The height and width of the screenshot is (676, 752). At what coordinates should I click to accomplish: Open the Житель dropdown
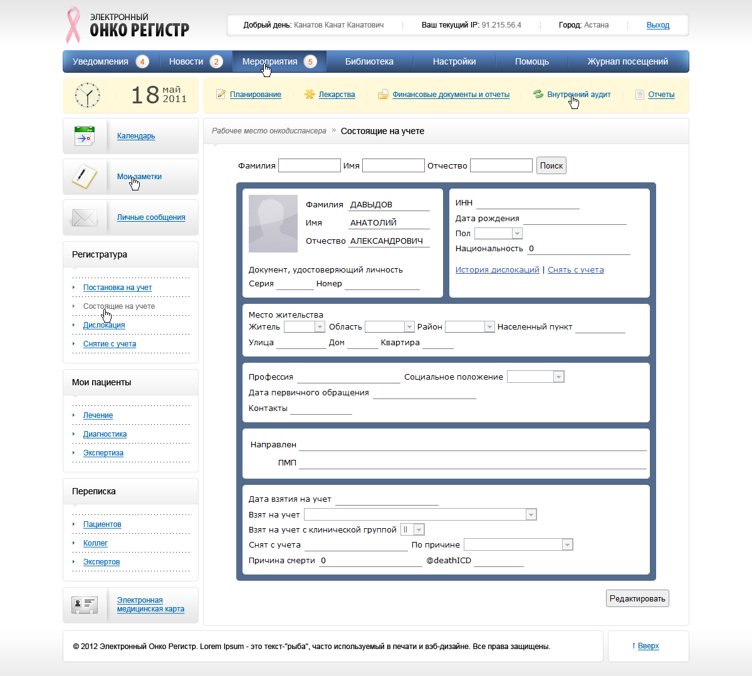click(x=305, y=326)
